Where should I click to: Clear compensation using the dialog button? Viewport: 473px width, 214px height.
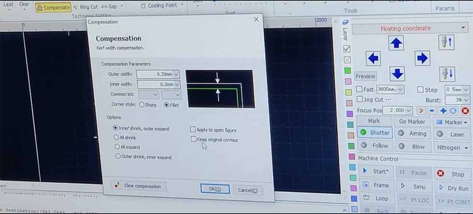[139, 186]
